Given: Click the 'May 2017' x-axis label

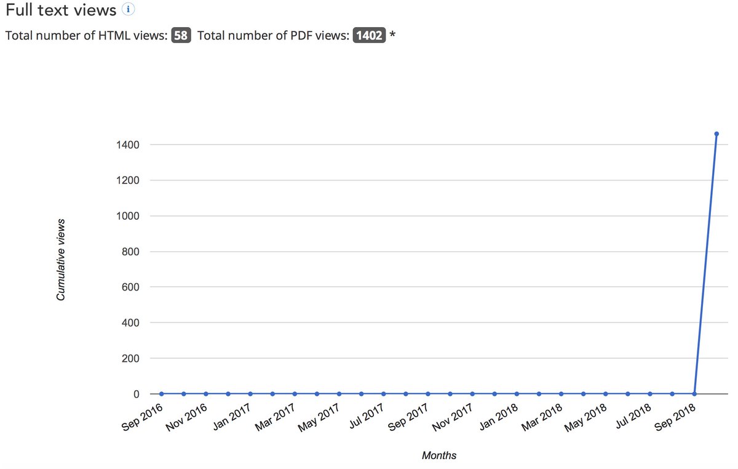Looking at the screenshot, I should 319,417.
